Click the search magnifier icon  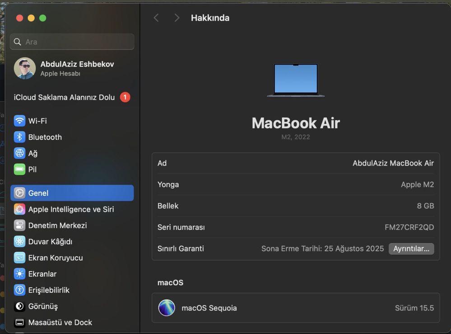[17, 42]
